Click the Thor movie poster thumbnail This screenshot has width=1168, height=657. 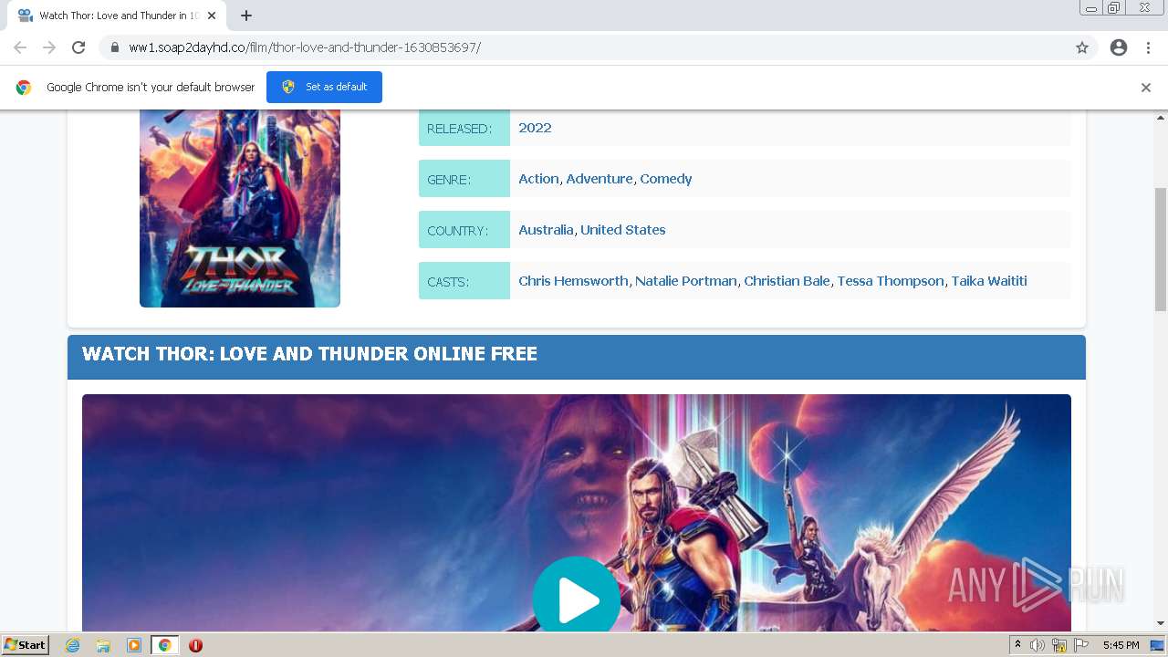[240, 208]
